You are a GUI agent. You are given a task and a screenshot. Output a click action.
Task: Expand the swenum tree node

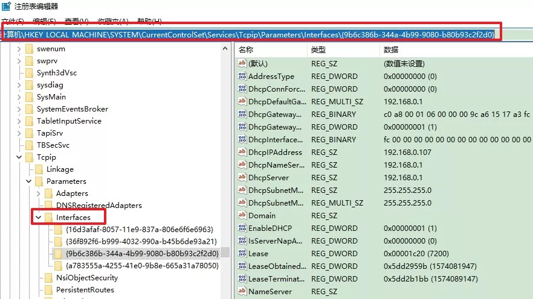tap(19, 49)
